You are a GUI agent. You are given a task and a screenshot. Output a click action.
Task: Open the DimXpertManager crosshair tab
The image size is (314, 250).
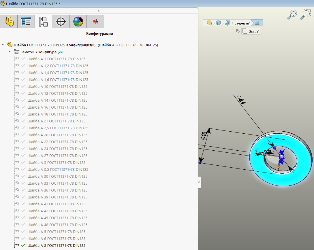click(61, 22)
